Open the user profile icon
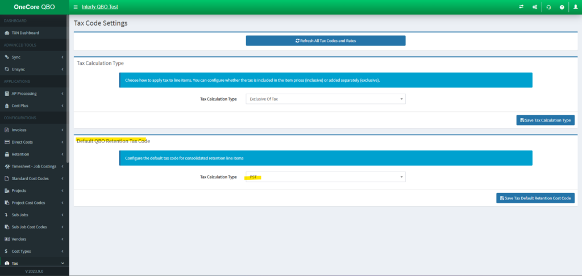Viewport: 582px width, 276px height. pyautogui.click(x=575, y=7)
